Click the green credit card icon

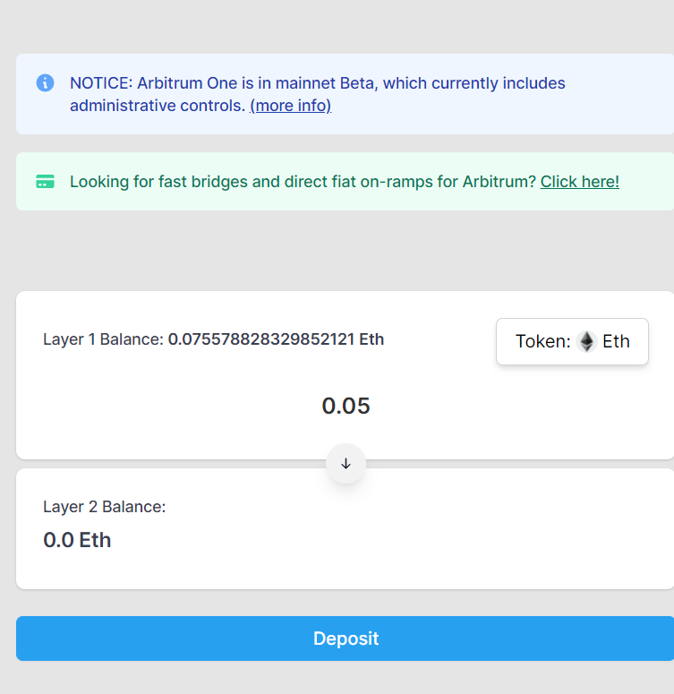point(45,182)
